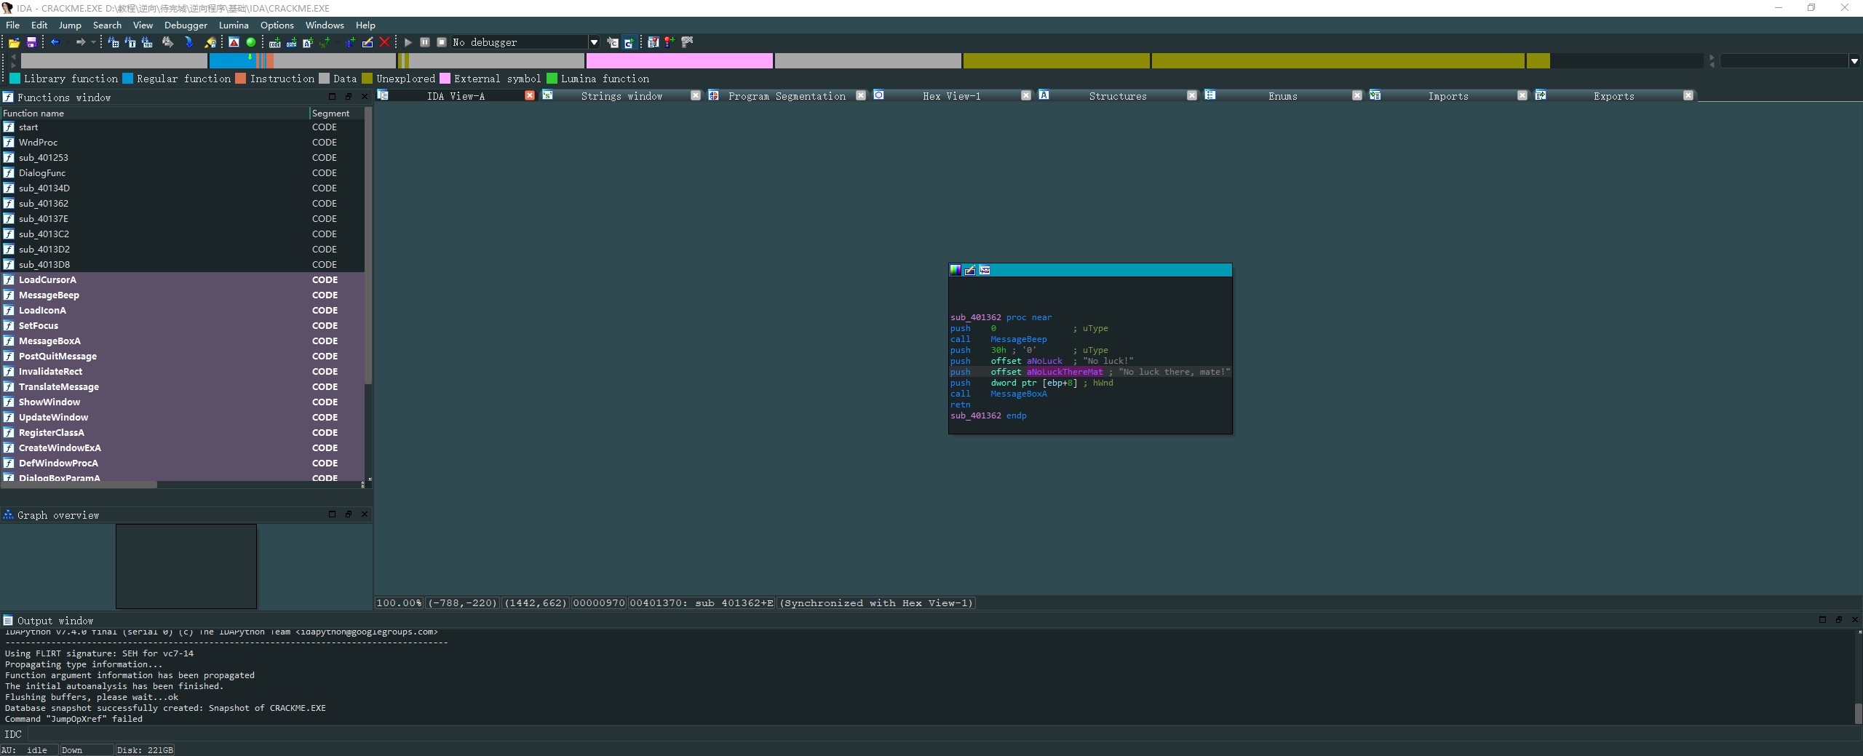Click the green circle toolbar icon
Viewport: 1863px width, 756px height.
251,42
